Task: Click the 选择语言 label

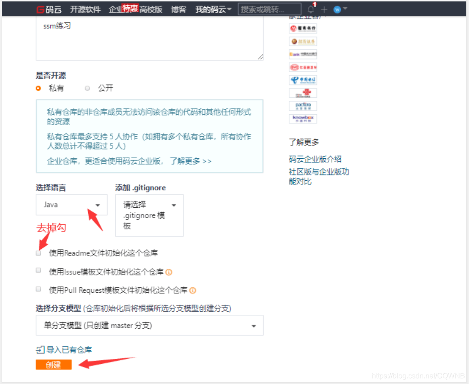Action: 51,188
